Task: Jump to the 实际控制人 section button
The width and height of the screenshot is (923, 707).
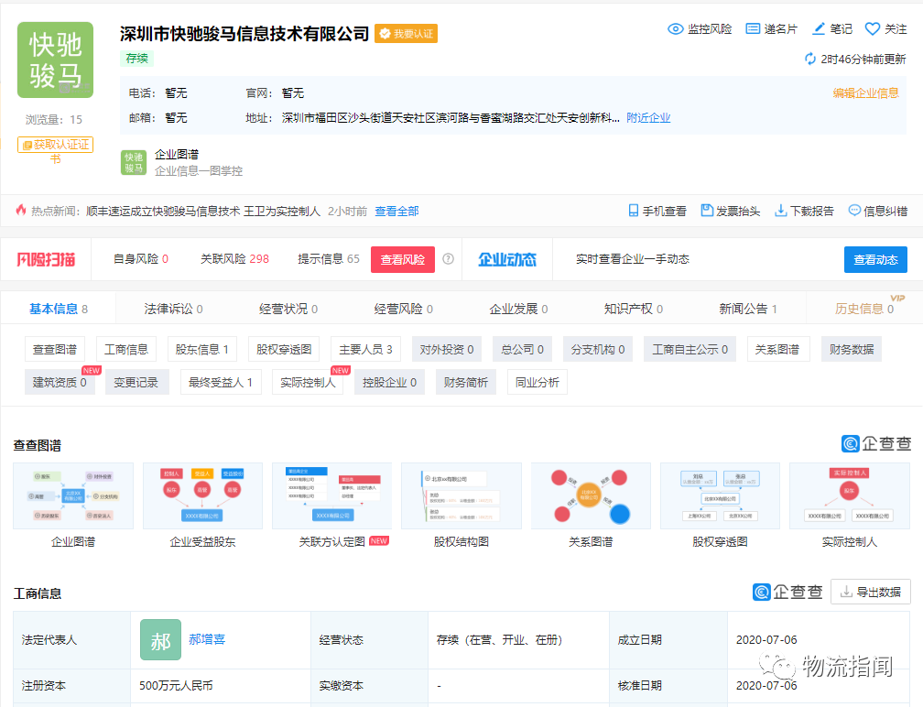Action: click(x=308, y=382)
